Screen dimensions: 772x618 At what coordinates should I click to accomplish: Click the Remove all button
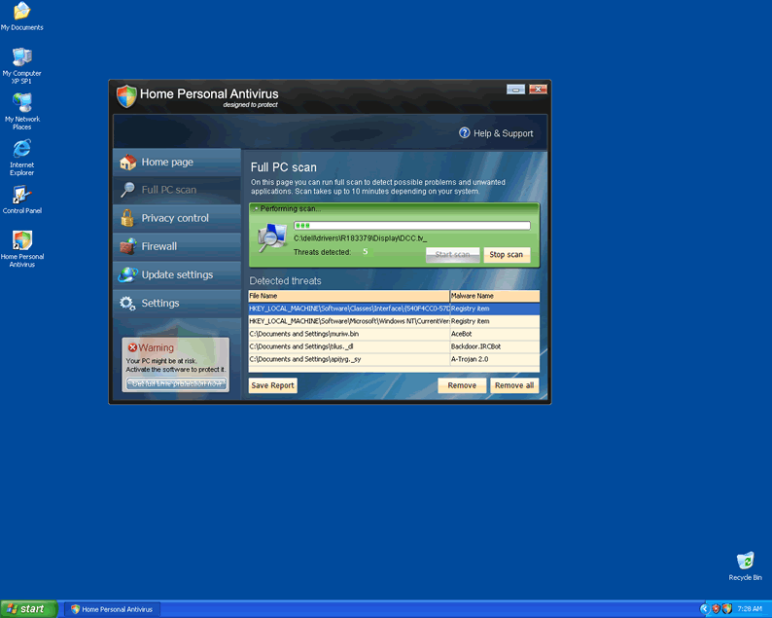(x=513, y=385)
